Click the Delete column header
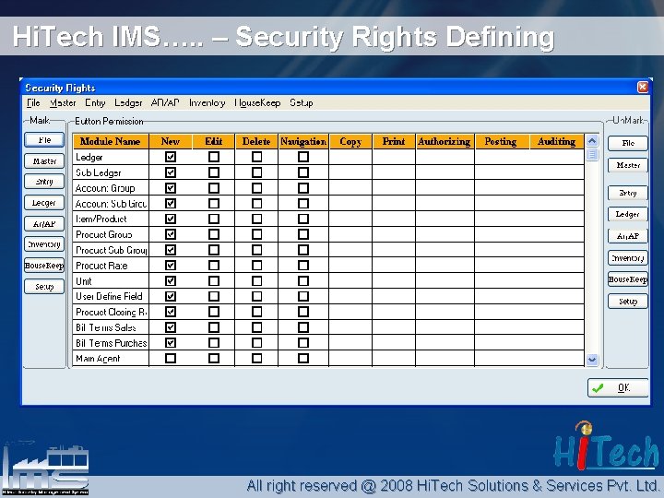The width and height of the screenshot is (664, 498). click(x=256, y=141)
